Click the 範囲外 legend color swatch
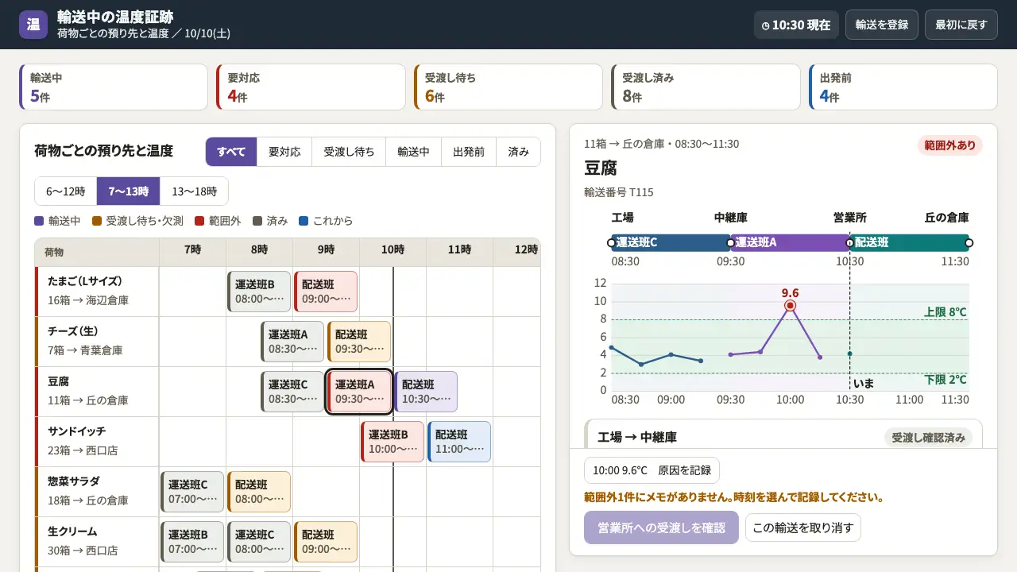Viewport: 1017px width, 572px height. [199, 221]
